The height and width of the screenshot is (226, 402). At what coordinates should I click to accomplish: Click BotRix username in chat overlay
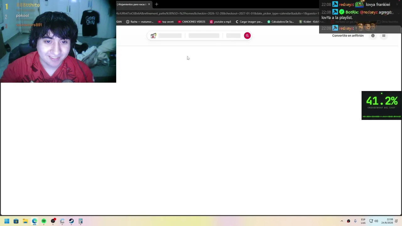coord(352,12)
